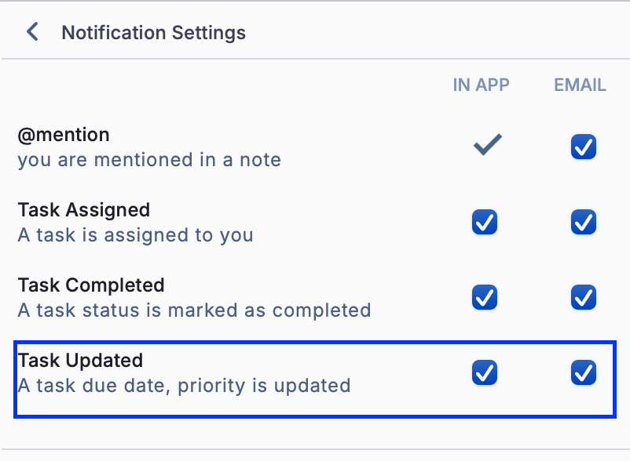Click the IN APP column header
630x461 pixels.
point(481,85)
